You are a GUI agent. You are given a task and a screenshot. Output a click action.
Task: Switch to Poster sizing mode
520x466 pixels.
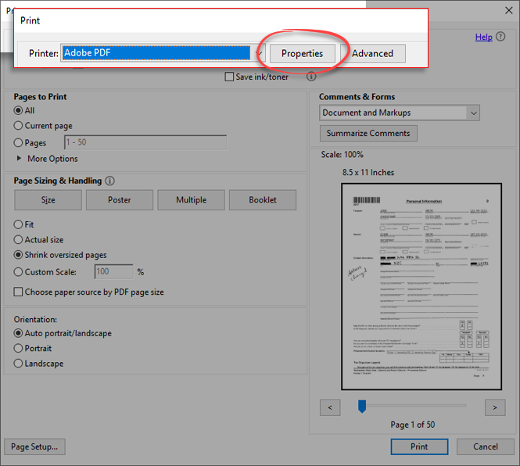click(x=120, y=200)
